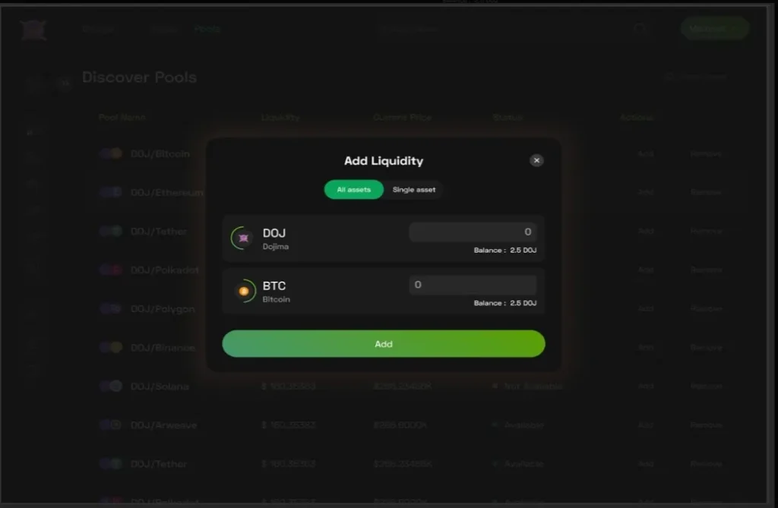Click the BTC Bitcoin token icon
The height and width of the screenshot is (508, 778).
244,291
